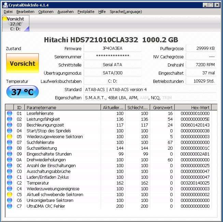Open the Datei menu
223x222 pixels.
click(x=8, y=12)
